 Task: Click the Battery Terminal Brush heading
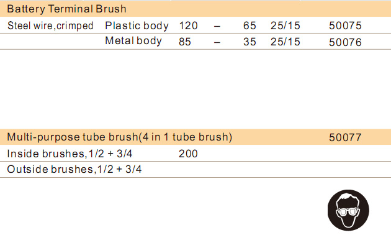tap(66, 9)
